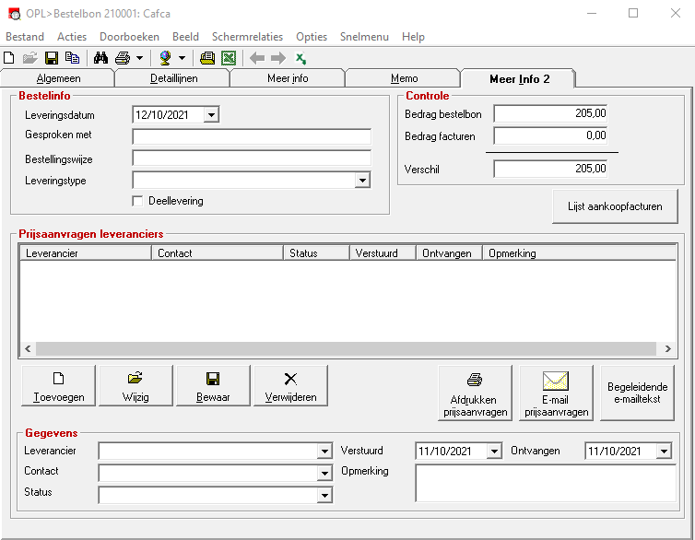
Task: Expand the Gegevens Contact dropdown
Action: click(x=324, y=473)
